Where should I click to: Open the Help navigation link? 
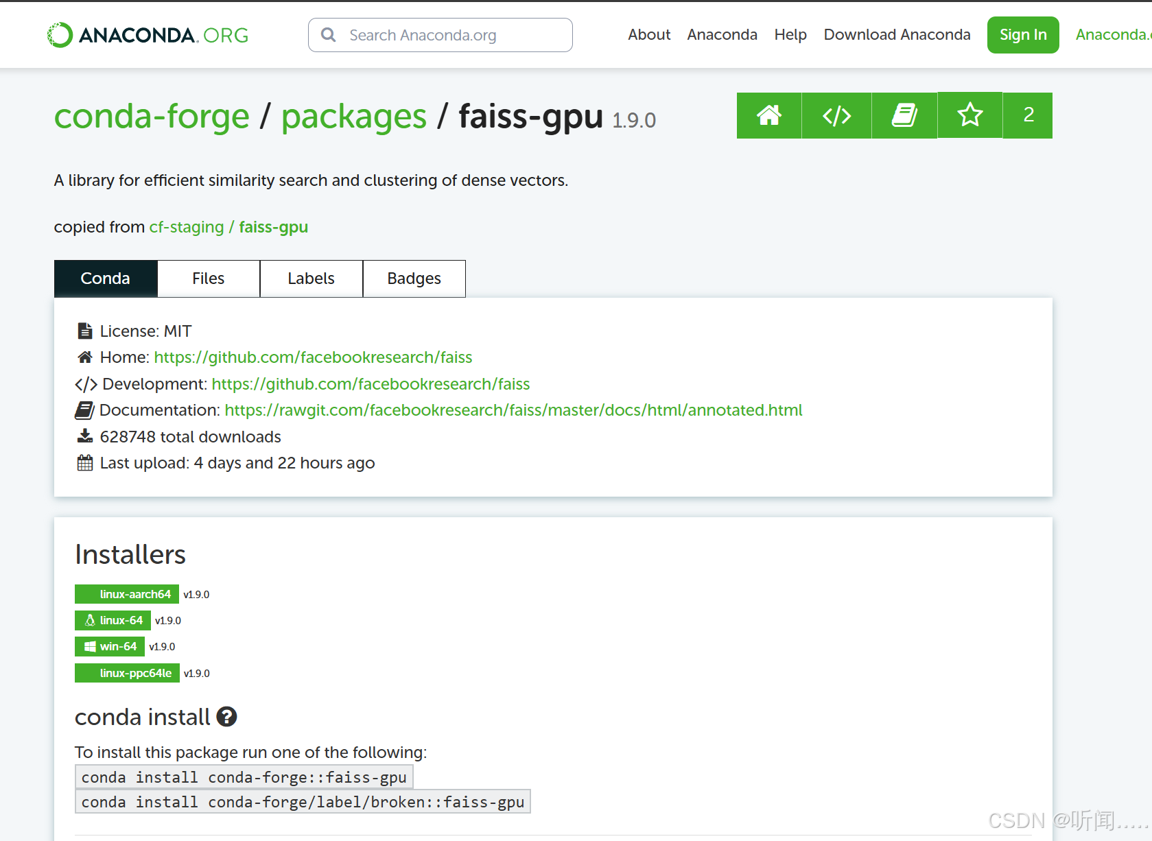click(x=790, y=35)
